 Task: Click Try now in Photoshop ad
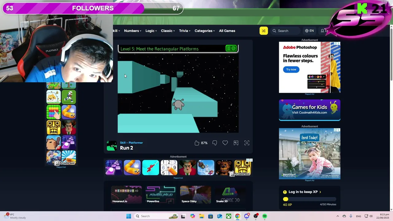point(291,70)
